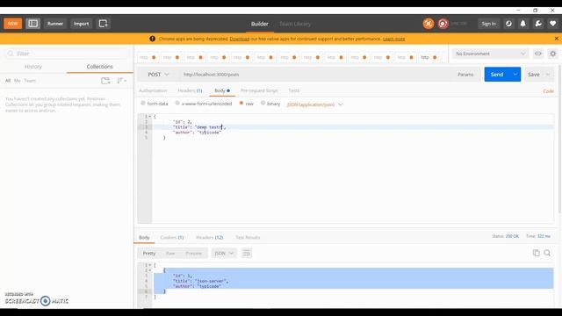Open the response Headers (12) tab
The image size is (562, 316).
210,238
